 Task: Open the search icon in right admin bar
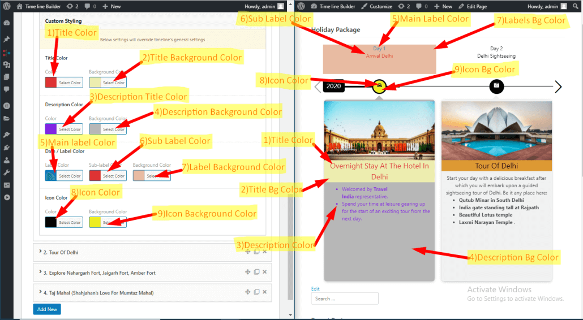[x=574, y=6]
